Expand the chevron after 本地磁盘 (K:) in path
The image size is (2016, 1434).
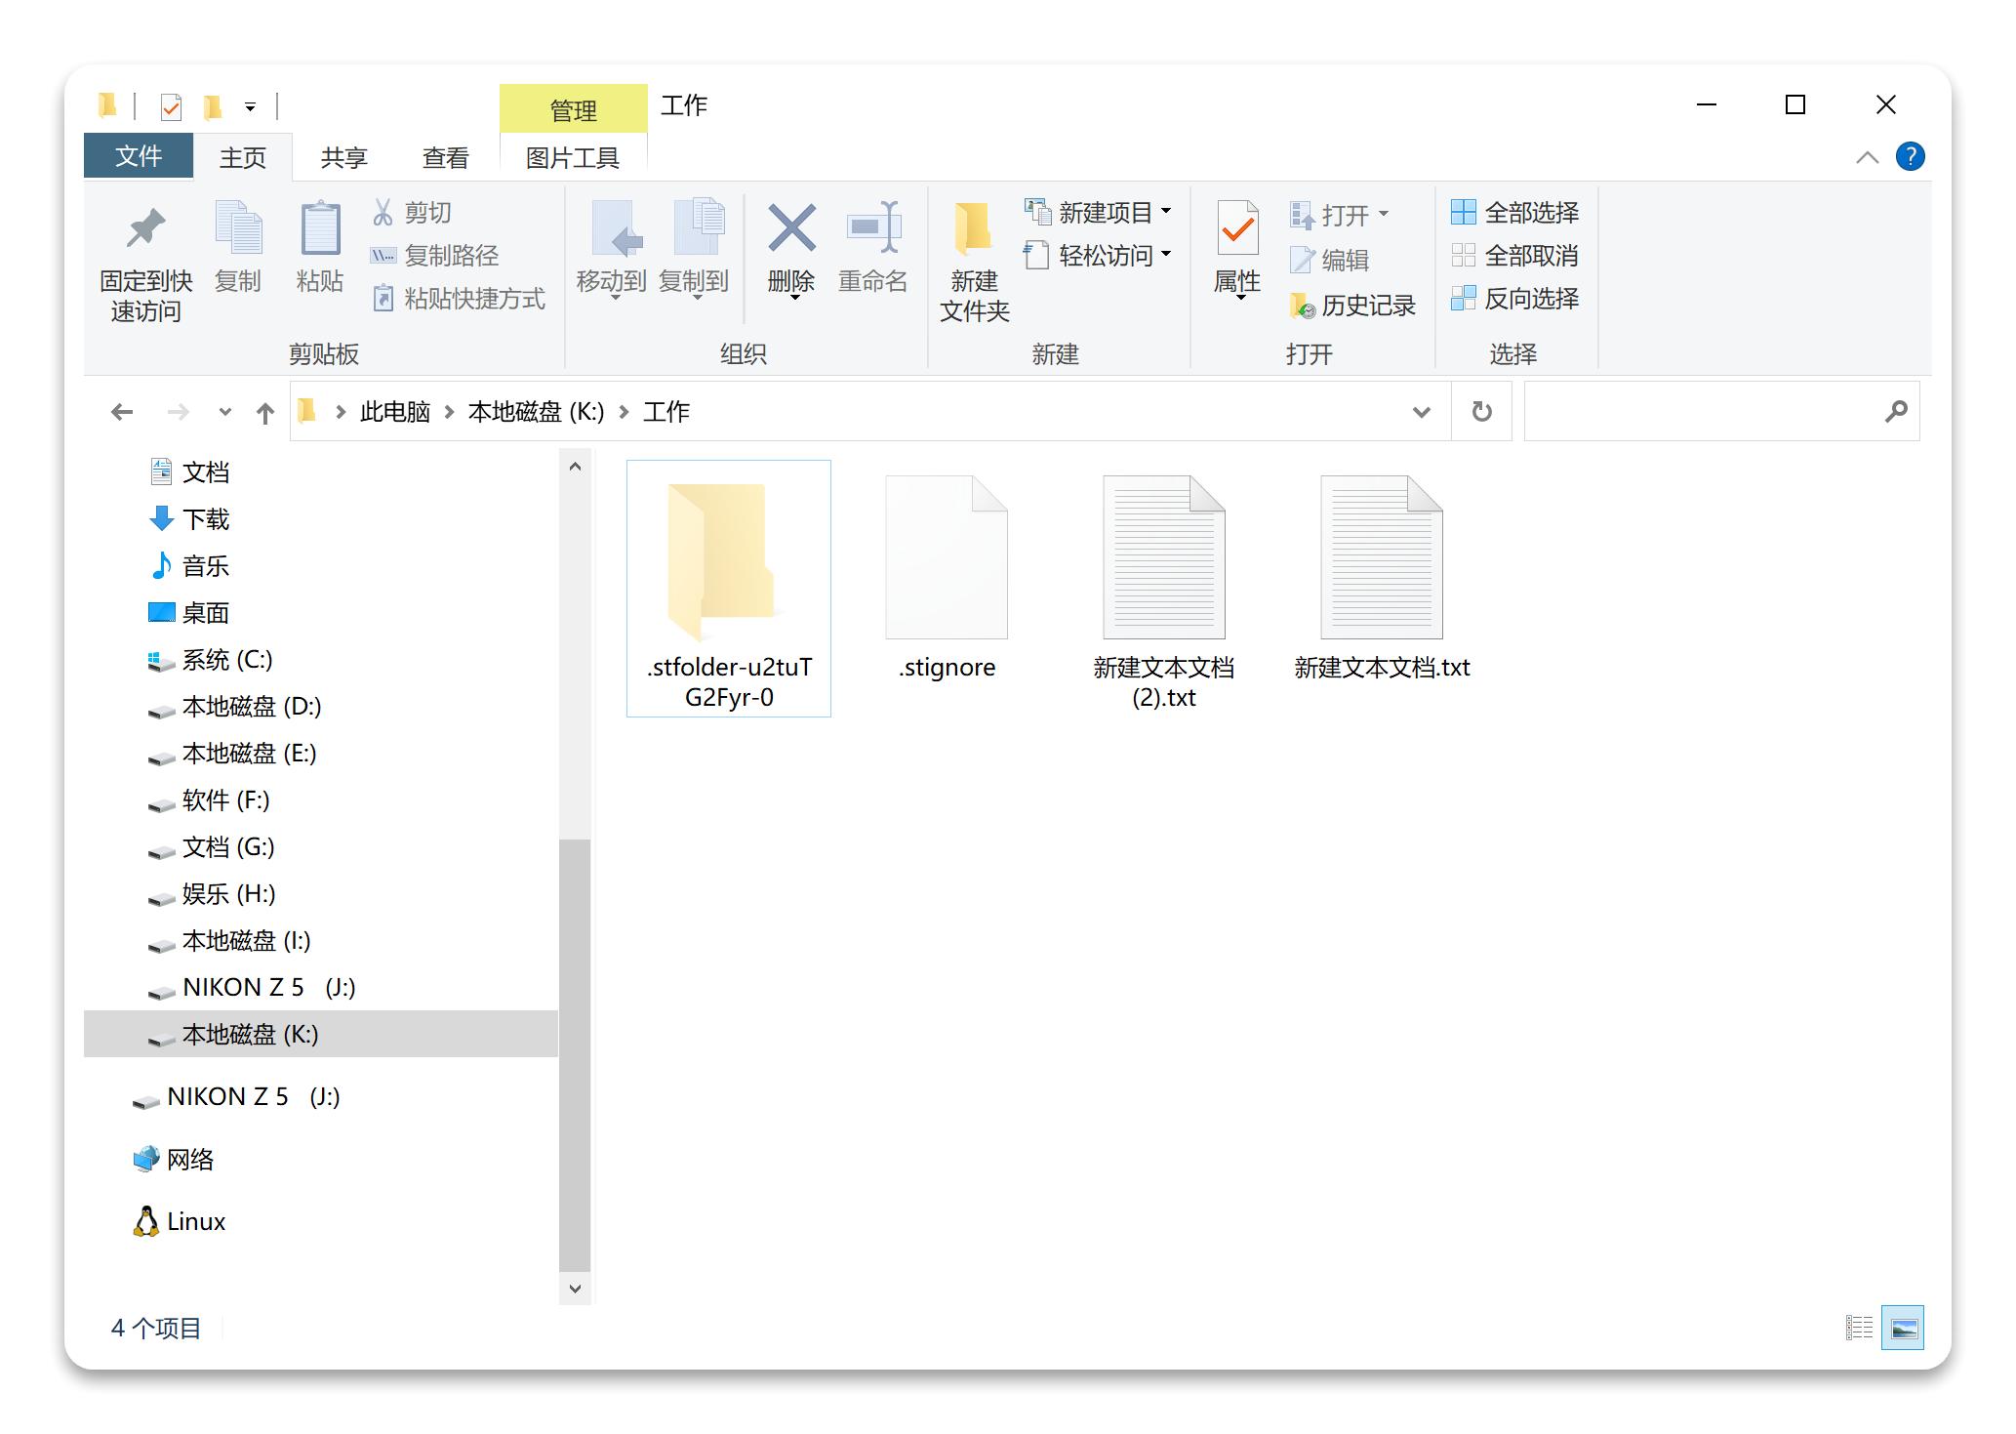624,412
